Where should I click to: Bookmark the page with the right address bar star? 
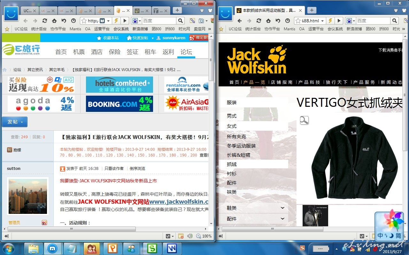click(x=298, y=21)
